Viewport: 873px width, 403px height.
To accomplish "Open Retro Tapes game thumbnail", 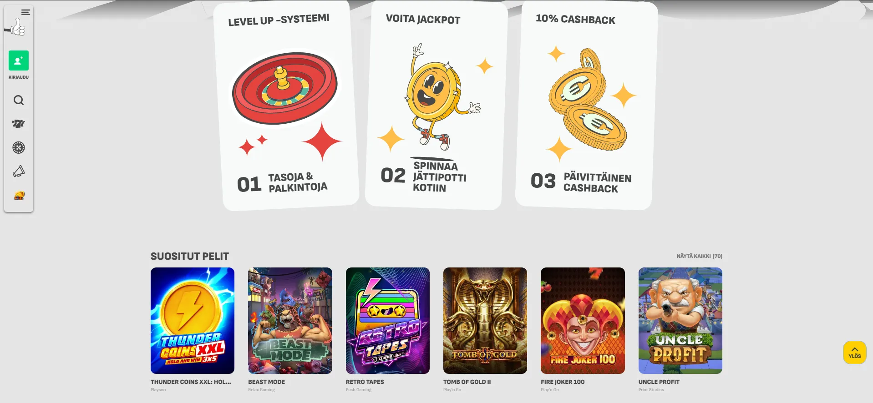I will (x=388, y=321).
